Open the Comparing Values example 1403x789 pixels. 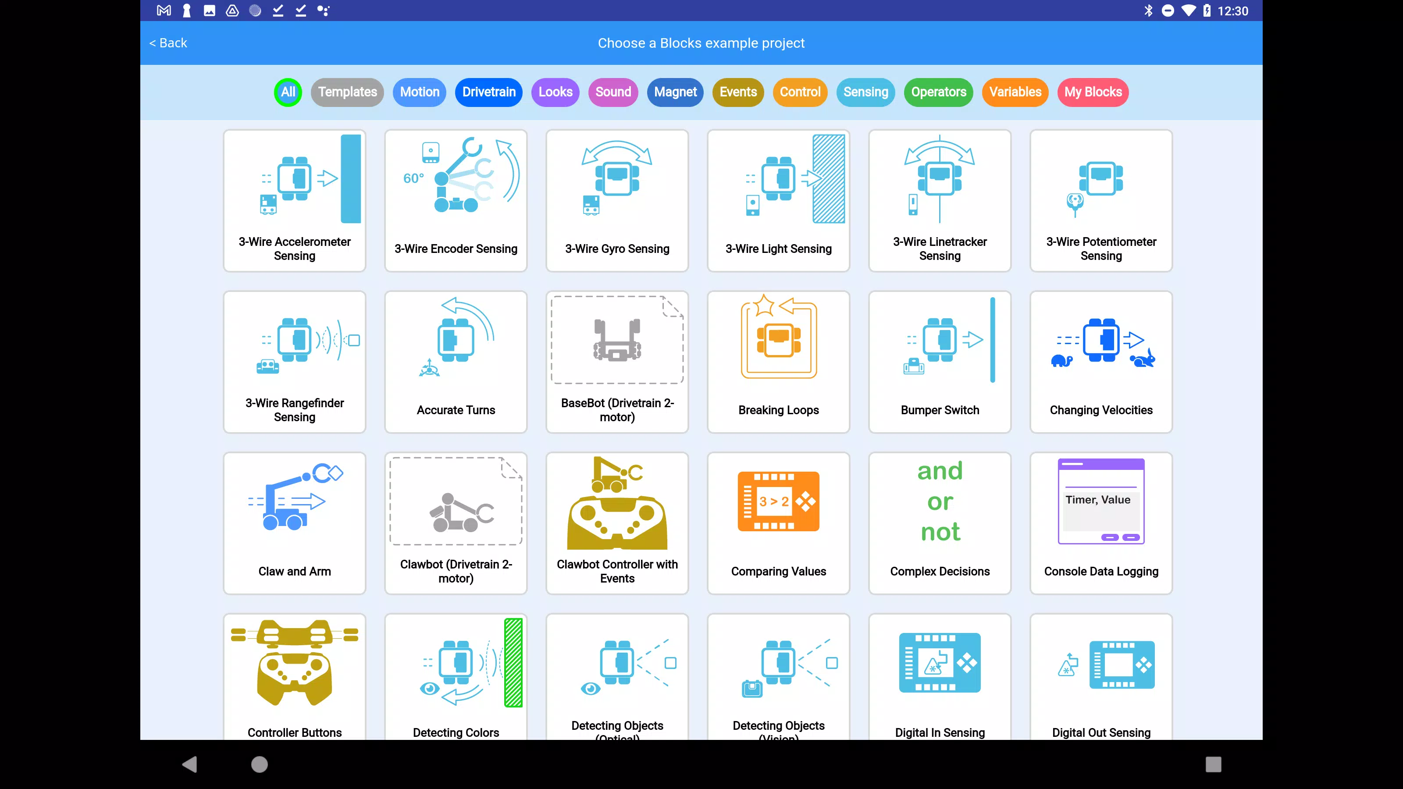pos(778,523)
